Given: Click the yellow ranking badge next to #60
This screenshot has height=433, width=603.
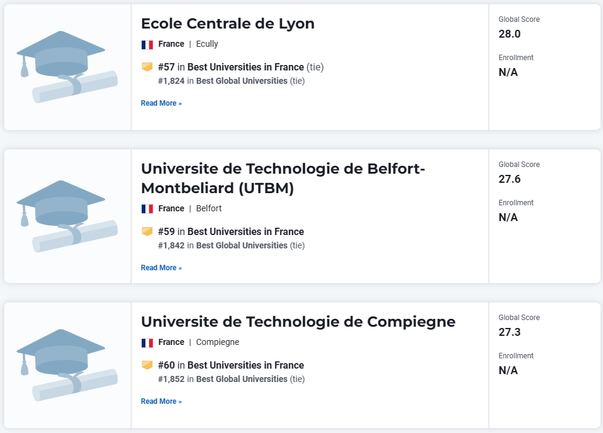Looking at the screenshot, I should pos(147,364).
